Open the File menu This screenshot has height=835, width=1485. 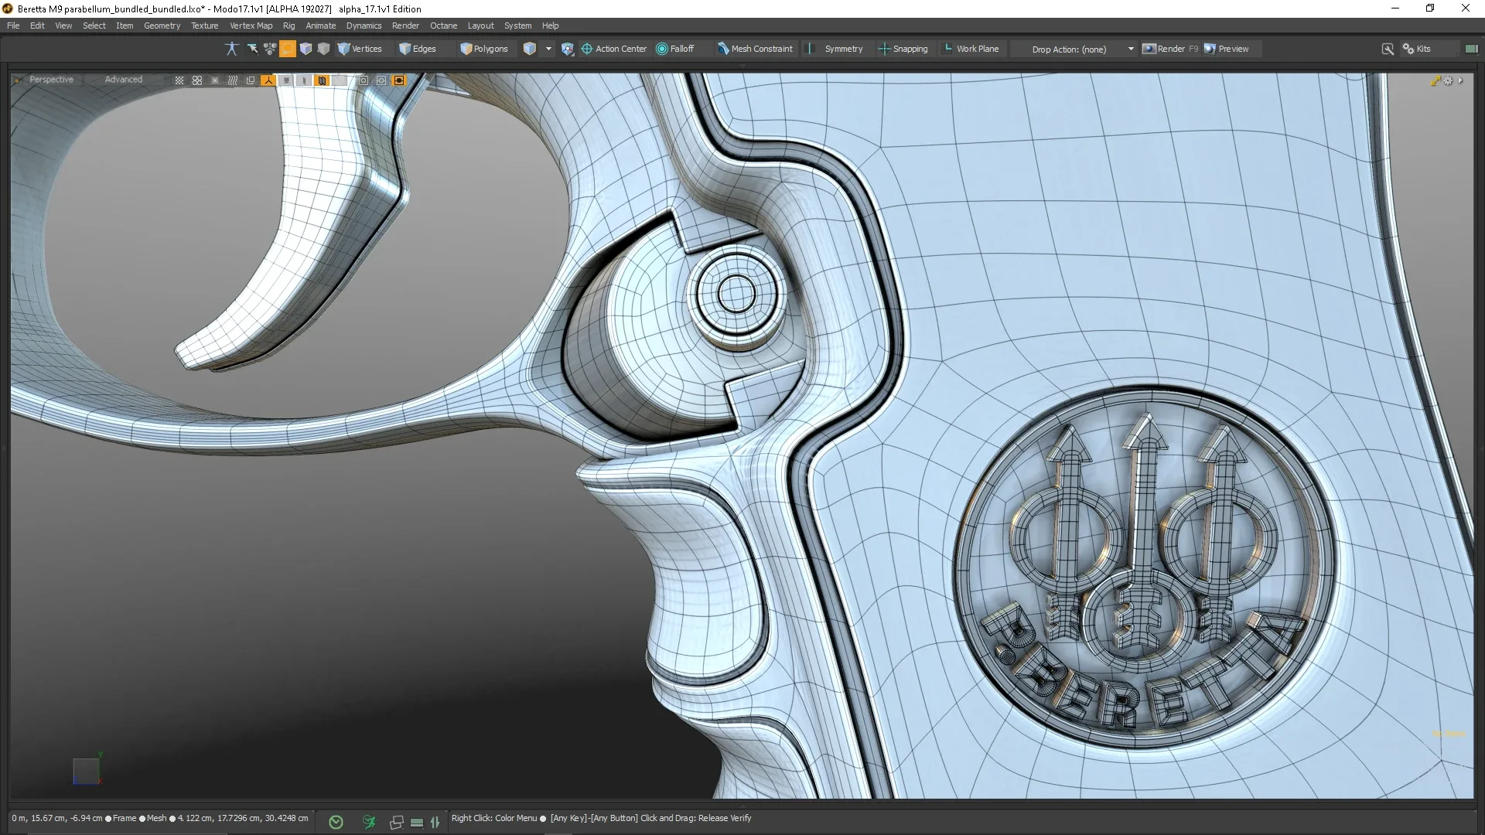(13, 26)
